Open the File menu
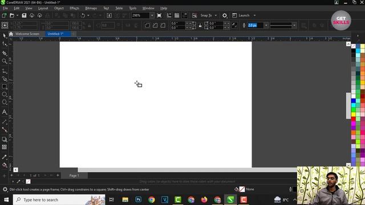Screen dimensions: 365x205 (5, 8)
